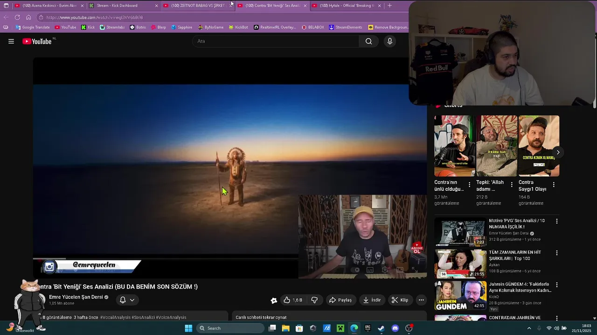Show hidden system tray icons chevron
597x335 pixels.
(529, 328)
